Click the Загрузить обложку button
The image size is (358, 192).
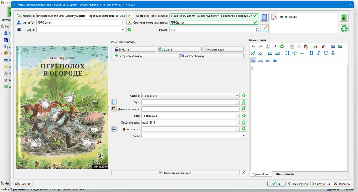146,56
